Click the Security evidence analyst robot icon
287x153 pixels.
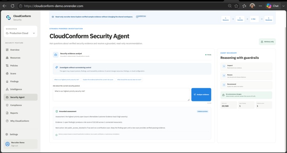56,55
